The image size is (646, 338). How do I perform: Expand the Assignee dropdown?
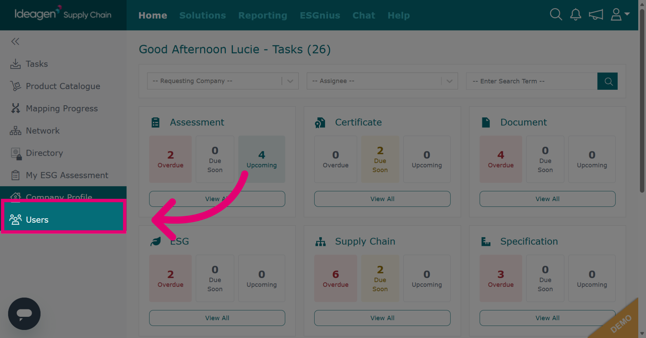[382, 81]
